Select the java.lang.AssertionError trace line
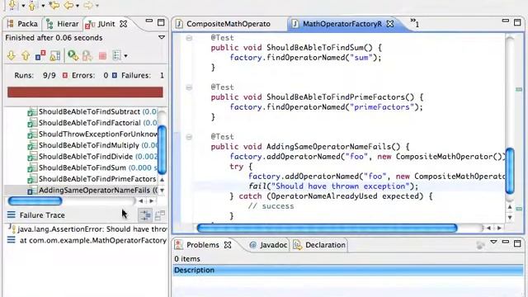Screen dimensions: 528x297 [87, 229]
